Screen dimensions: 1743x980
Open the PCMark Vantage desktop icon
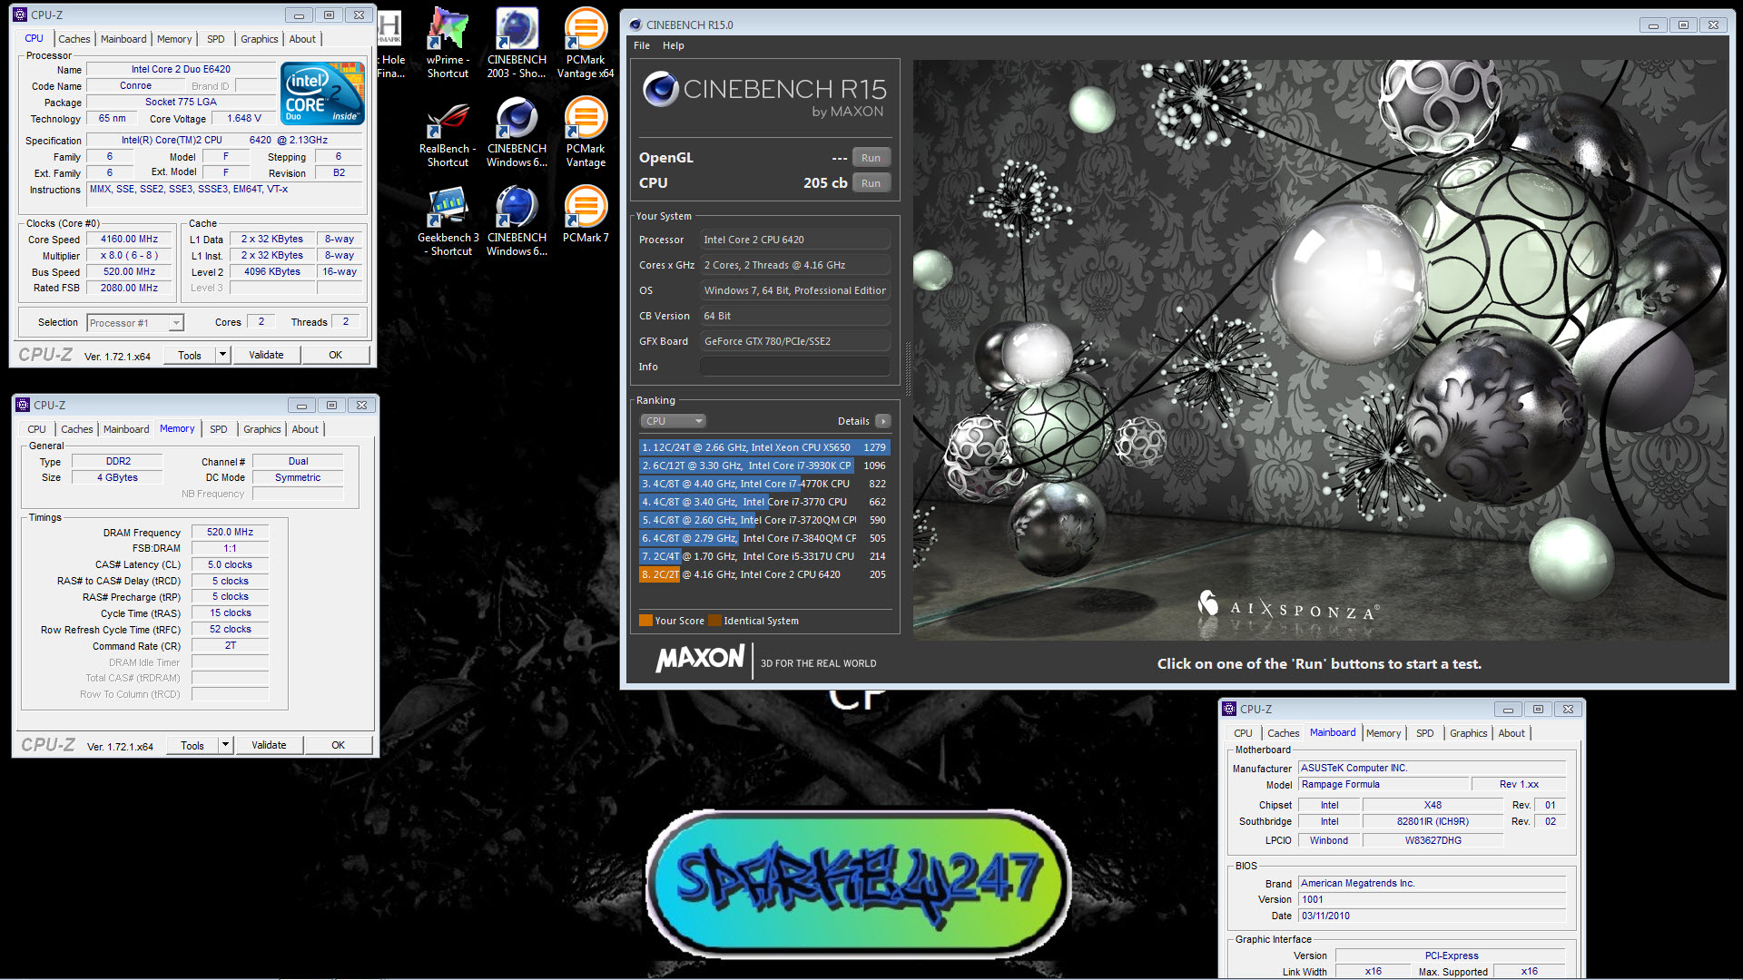coord(586,132)
